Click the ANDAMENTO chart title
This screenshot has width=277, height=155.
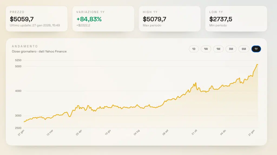[25, 46]
